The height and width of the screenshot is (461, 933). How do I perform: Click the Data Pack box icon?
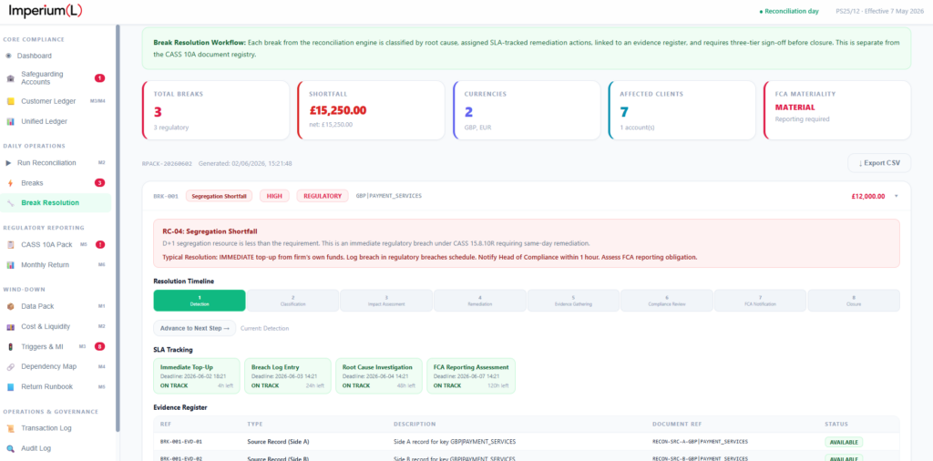point(10,306)
